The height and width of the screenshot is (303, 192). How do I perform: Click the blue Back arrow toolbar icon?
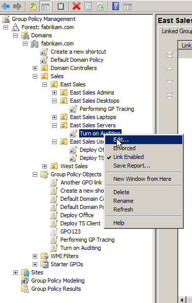(x=6, y=6)
